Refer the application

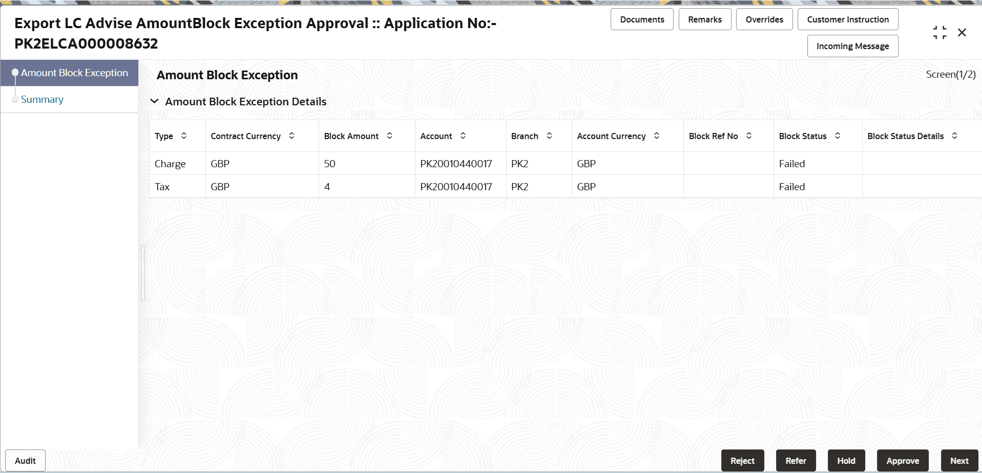[796, 461]
